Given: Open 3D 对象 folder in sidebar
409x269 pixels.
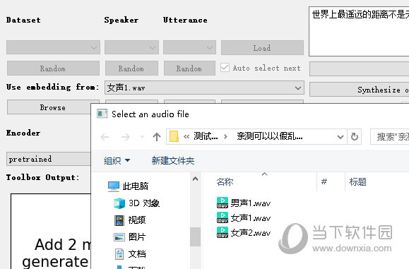Looking at the screenshot, I should [136, 203].
